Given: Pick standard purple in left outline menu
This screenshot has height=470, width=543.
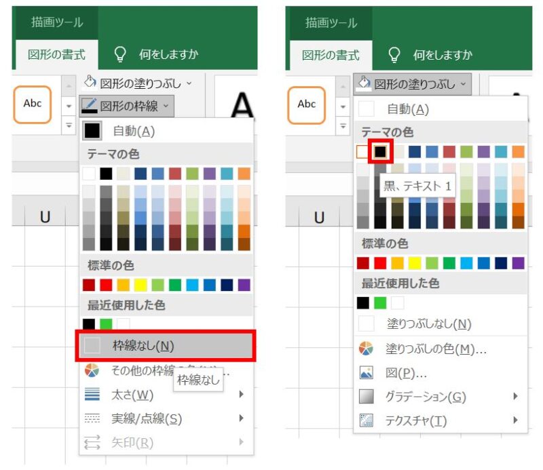Looking at the screenshot, I should coord(244,285).
